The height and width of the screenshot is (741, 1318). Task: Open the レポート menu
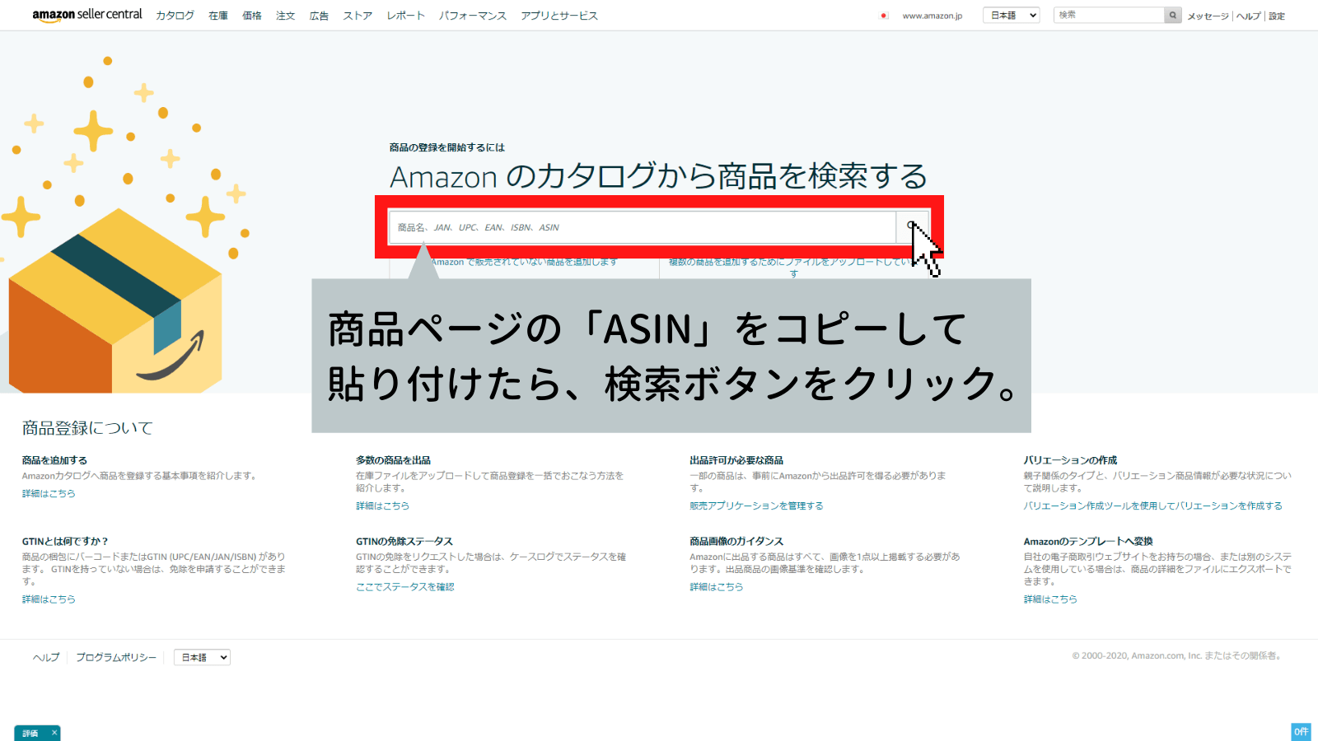point(406,16)
